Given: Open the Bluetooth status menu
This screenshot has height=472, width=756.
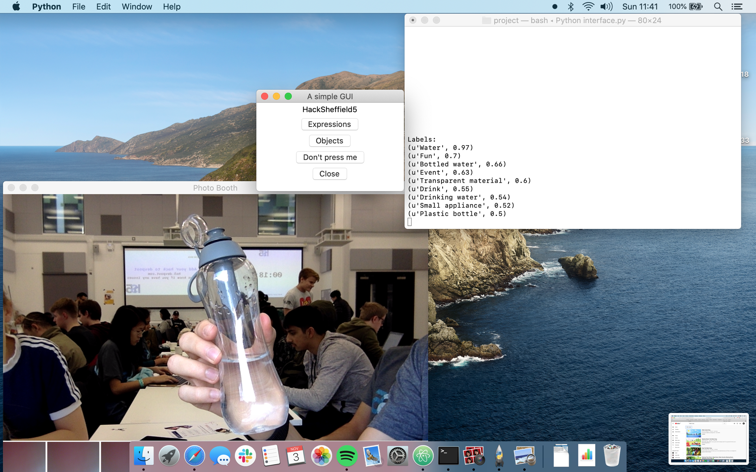Looking at the screenshot, I should click(571, 7).
